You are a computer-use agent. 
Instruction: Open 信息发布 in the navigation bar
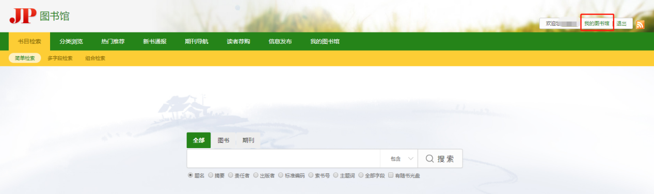pyautogui.click(x=280, y=41)
